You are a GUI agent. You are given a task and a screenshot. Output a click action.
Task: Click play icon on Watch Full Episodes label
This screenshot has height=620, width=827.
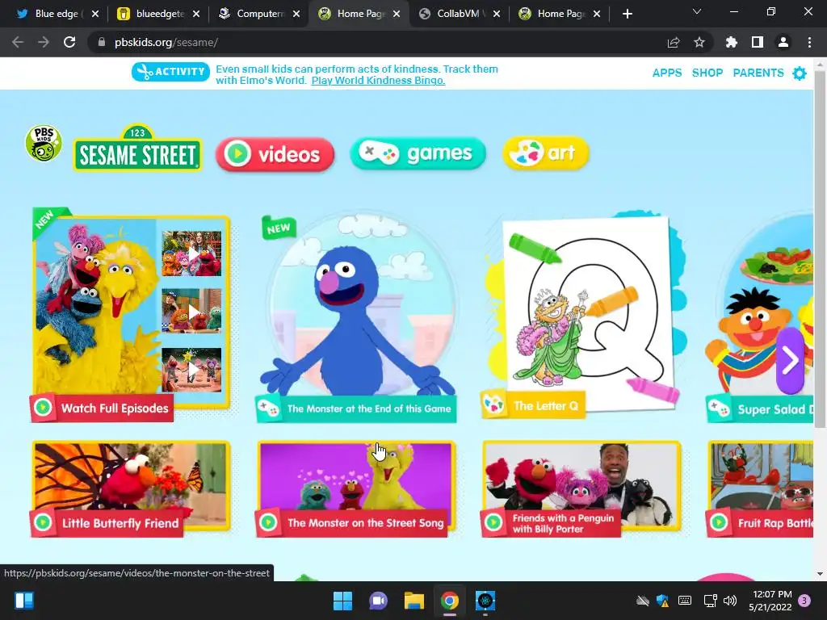[x=44, y=408]
